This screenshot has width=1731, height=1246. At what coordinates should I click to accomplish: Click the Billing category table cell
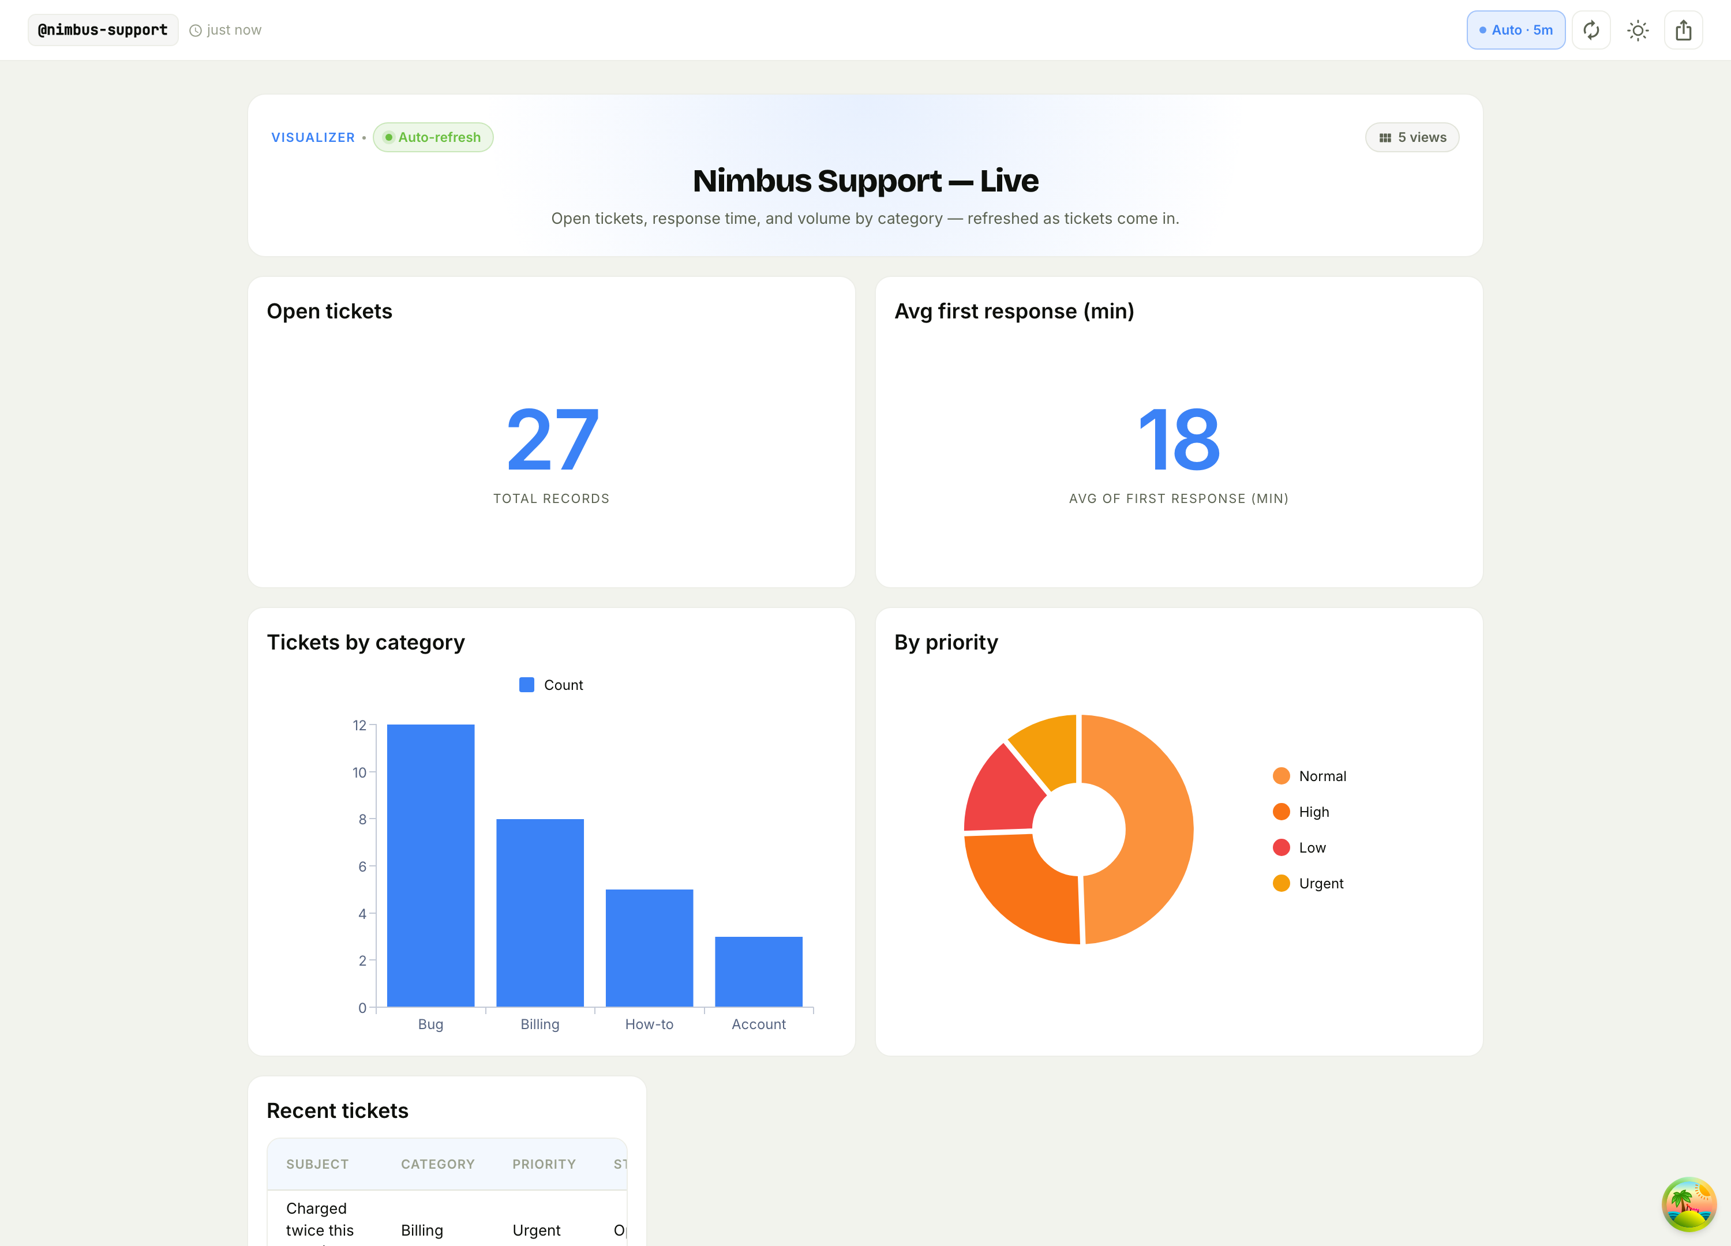(x=421, y=1230)
